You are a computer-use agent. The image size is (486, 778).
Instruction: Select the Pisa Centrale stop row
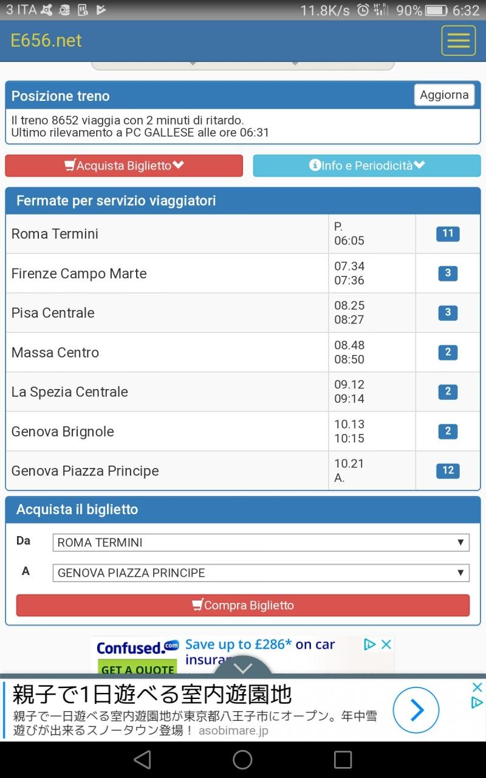[243, 312]
